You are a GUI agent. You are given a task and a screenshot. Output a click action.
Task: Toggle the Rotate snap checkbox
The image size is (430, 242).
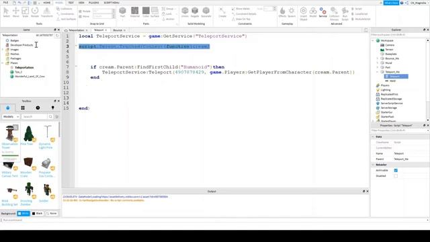[x=81, y=11]
